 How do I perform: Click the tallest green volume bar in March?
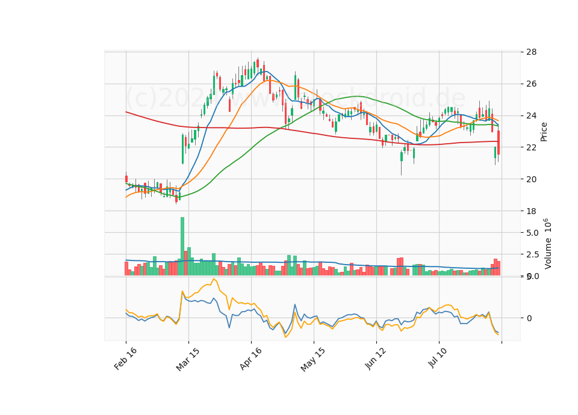pyautogui.click(x=182, y=247)
